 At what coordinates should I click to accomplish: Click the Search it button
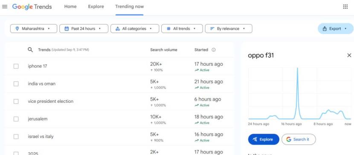point(299,139)
